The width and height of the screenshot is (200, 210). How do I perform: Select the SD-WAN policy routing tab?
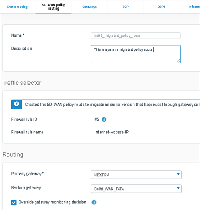[x=53, y=7]
